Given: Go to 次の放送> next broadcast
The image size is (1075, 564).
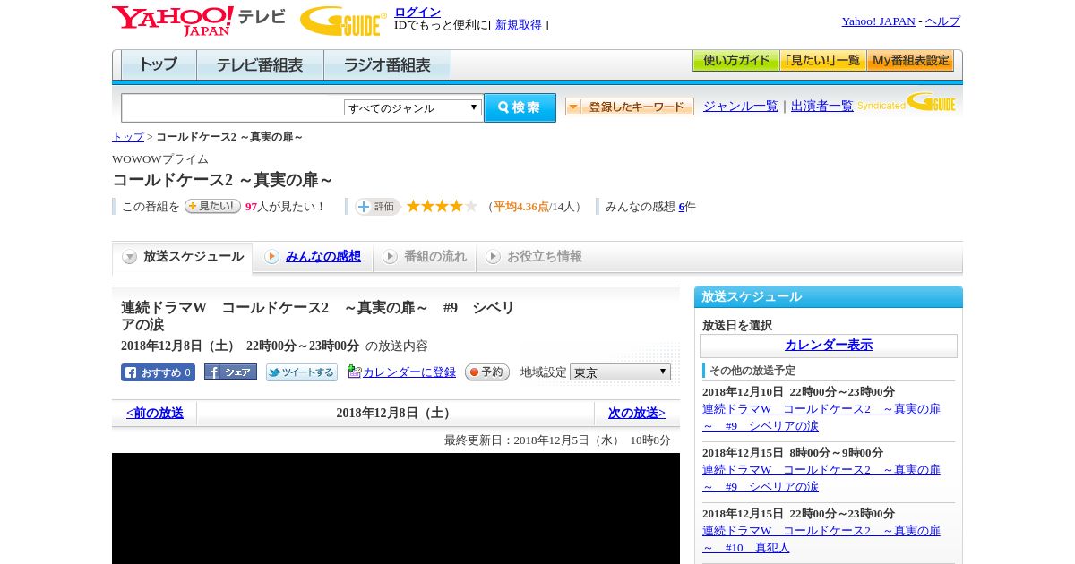Looking at the screenshot, I should (x=637, y=414).
